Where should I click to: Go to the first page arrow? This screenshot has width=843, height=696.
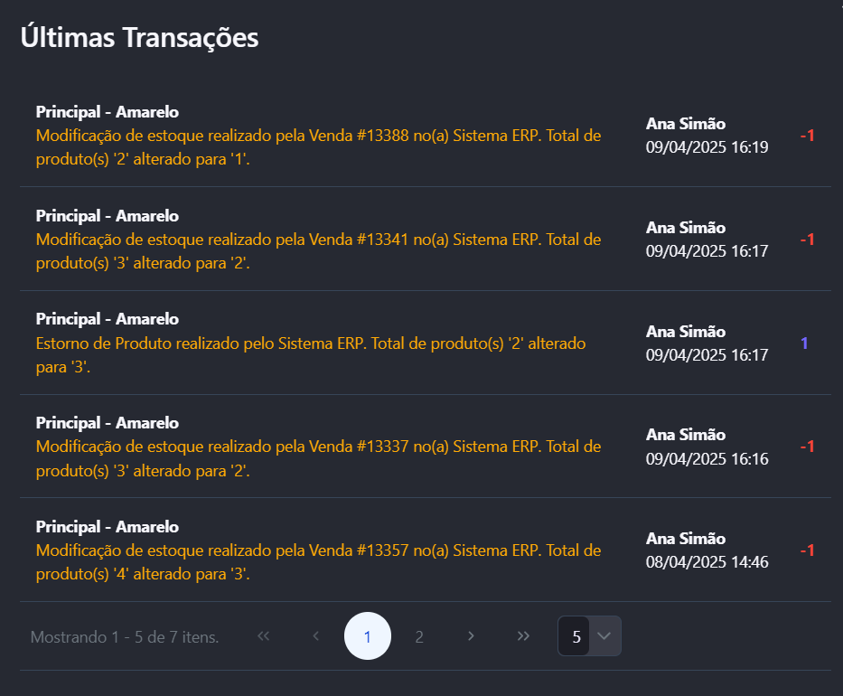[264, 636]
